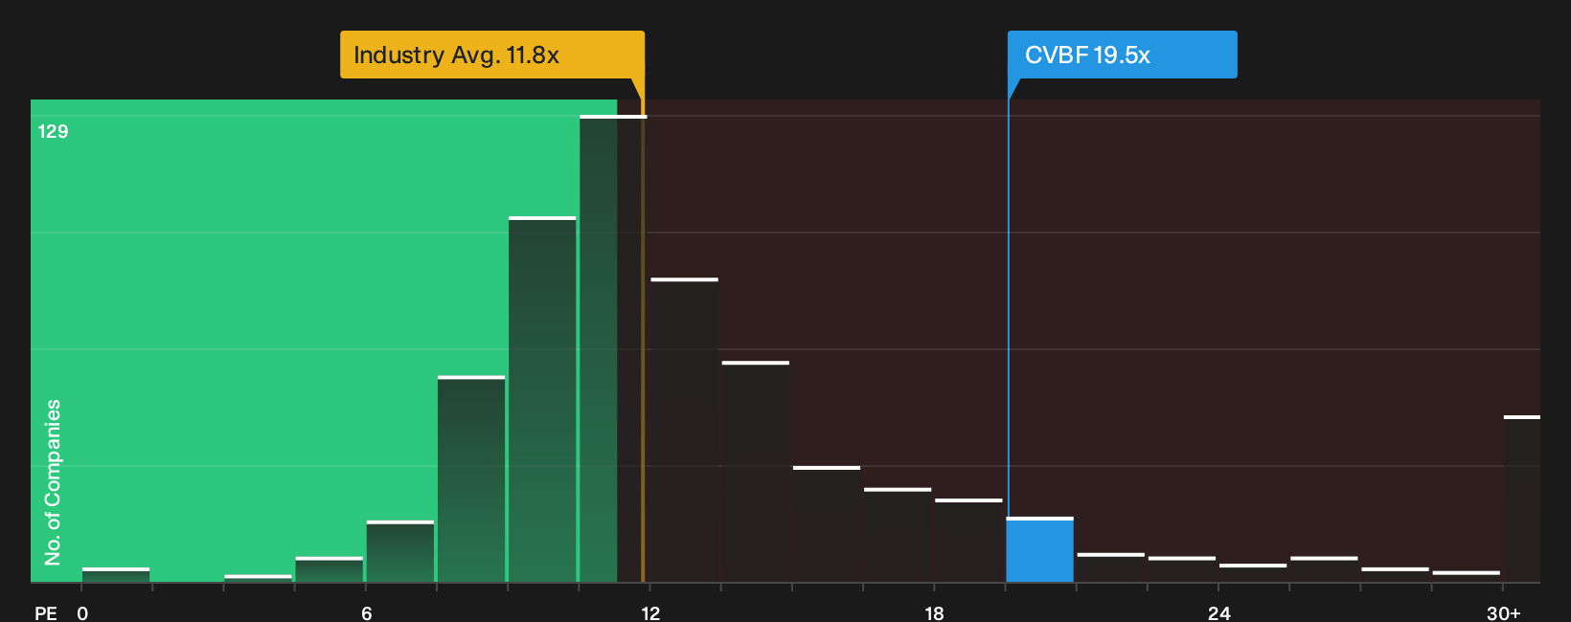Click the x-axis tick label '0'
Viewport: 1571px width, 622px height.
click(x=82, y=613)
